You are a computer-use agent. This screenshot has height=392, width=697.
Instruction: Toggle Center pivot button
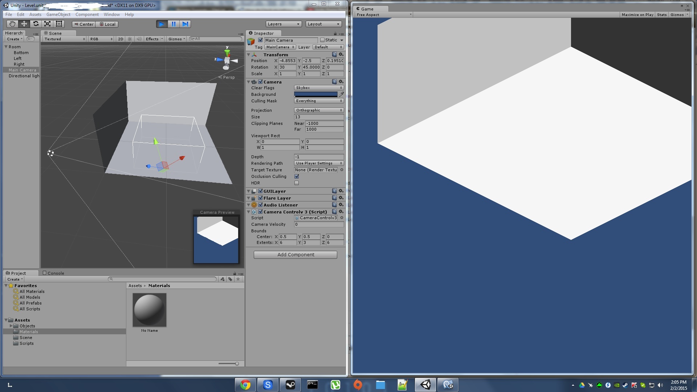tap(84, 24)
